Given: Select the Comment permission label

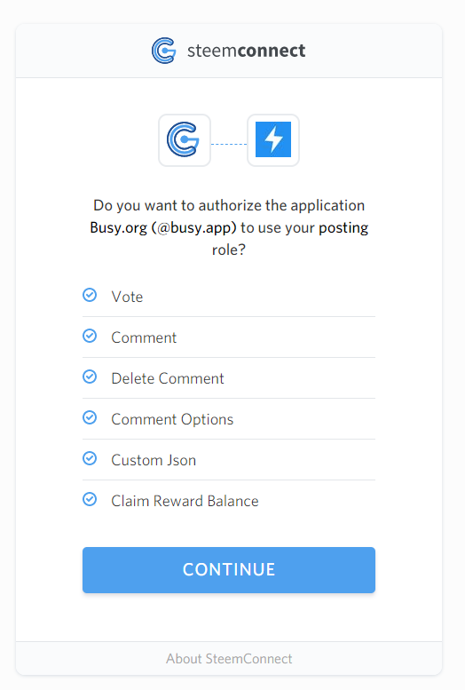Looking at the screenshot, I should pos(144,337).
